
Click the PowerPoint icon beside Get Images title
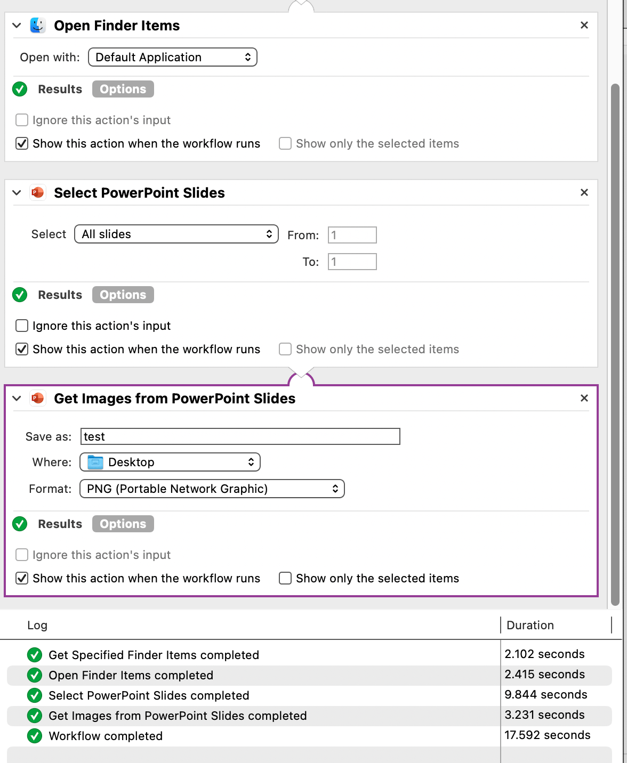38,398
